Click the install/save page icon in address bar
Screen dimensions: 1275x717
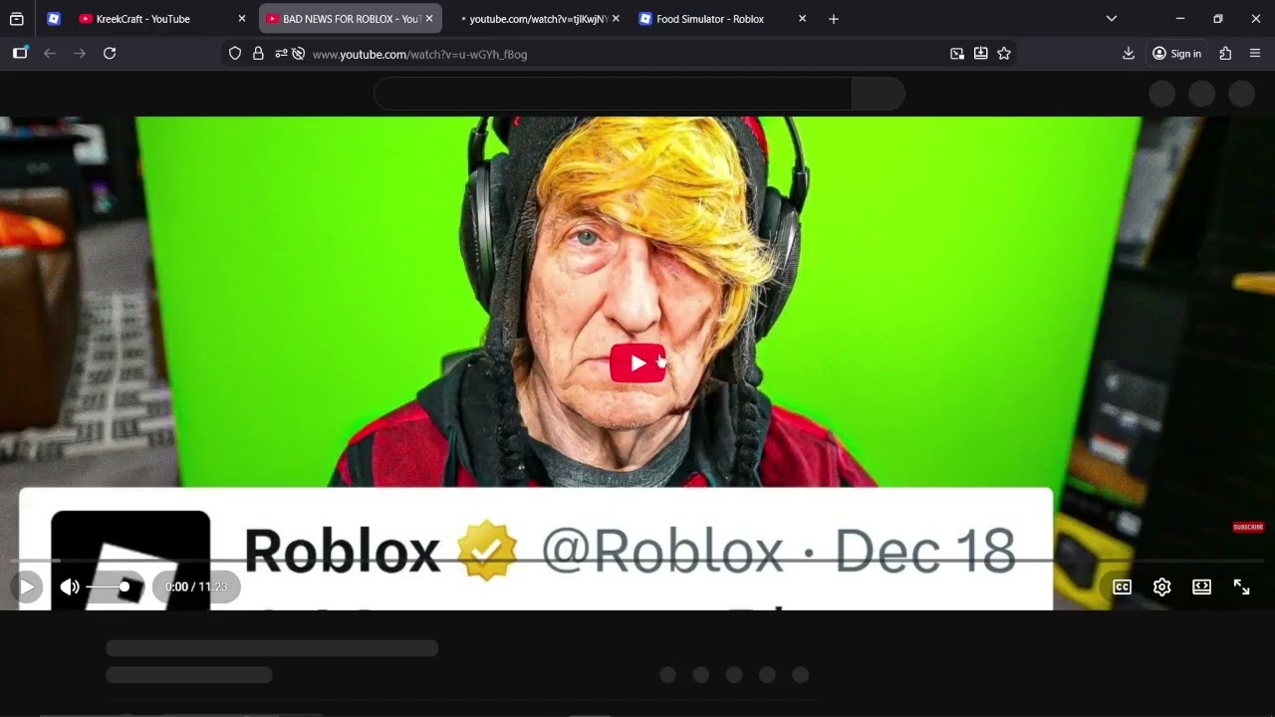(x=981, y=54)
